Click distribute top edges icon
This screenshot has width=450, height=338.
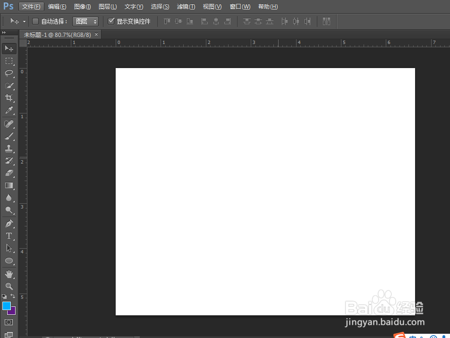point(247,21)
